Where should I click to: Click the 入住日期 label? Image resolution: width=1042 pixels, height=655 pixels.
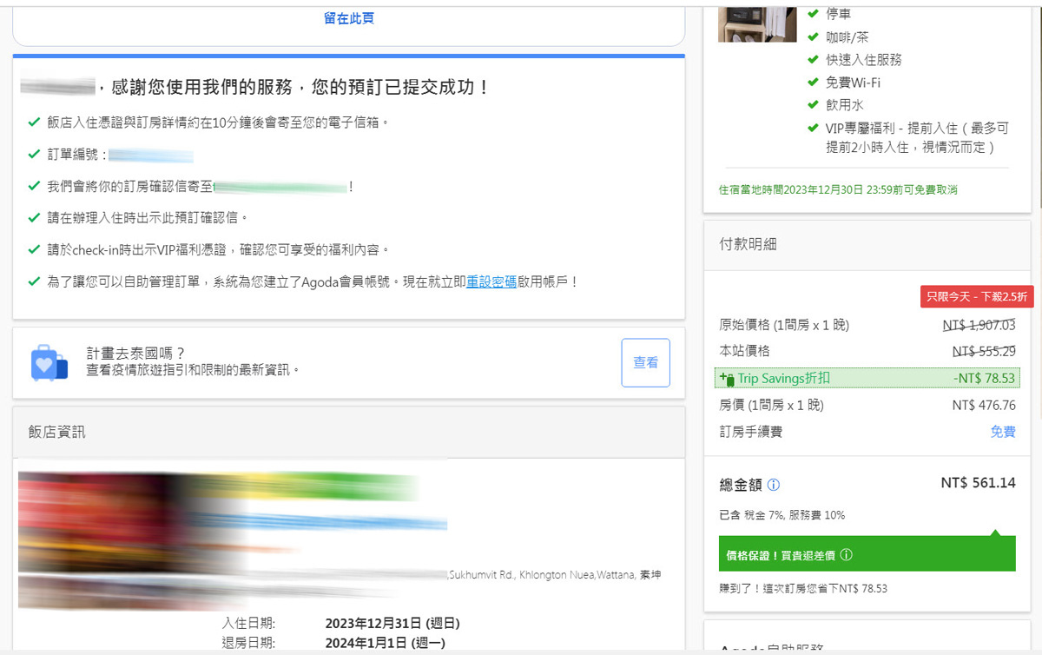pyautogui.click(x=248, y=623)
